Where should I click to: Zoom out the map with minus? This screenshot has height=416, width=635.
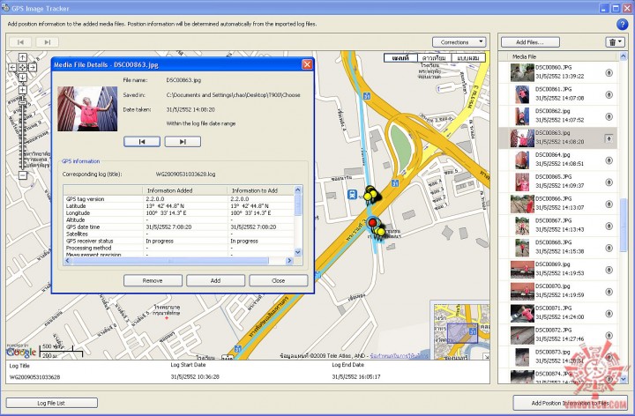(x=23, y=175)
